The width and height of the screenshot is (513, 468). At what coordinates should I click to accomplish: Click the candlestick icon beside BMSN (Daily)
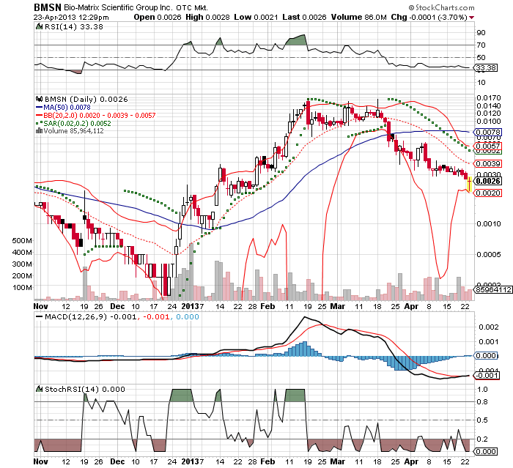[39, 99]
